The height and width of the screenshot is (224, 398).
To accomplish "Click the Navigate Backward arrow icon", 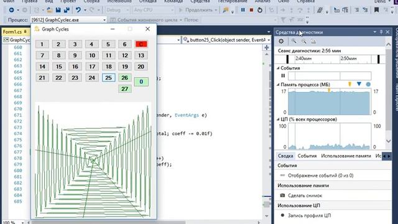I will pyautogui.click(x=11, y=10).
